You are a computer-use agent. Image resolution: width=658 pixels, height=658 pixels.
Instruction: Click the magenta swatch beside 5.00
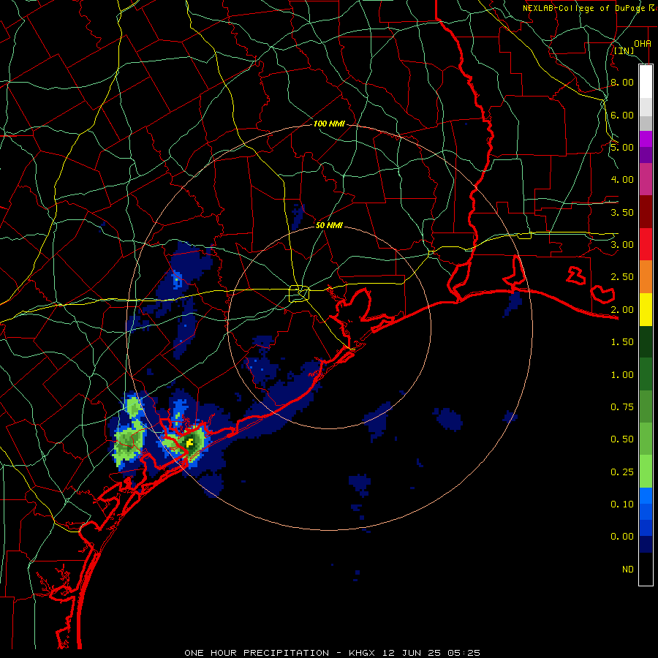point(646,139)
